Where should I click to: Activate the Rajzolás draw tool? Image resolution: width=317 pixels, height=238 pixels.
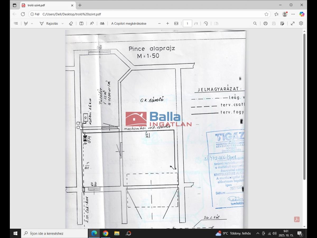coord(49,24)
